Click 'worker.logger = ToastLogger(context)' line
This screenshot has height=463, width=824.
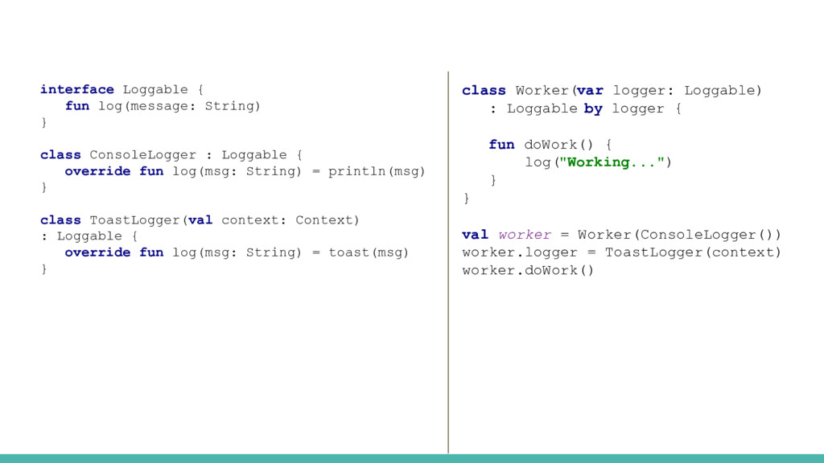pyautogui.click(x=622, y=252)
